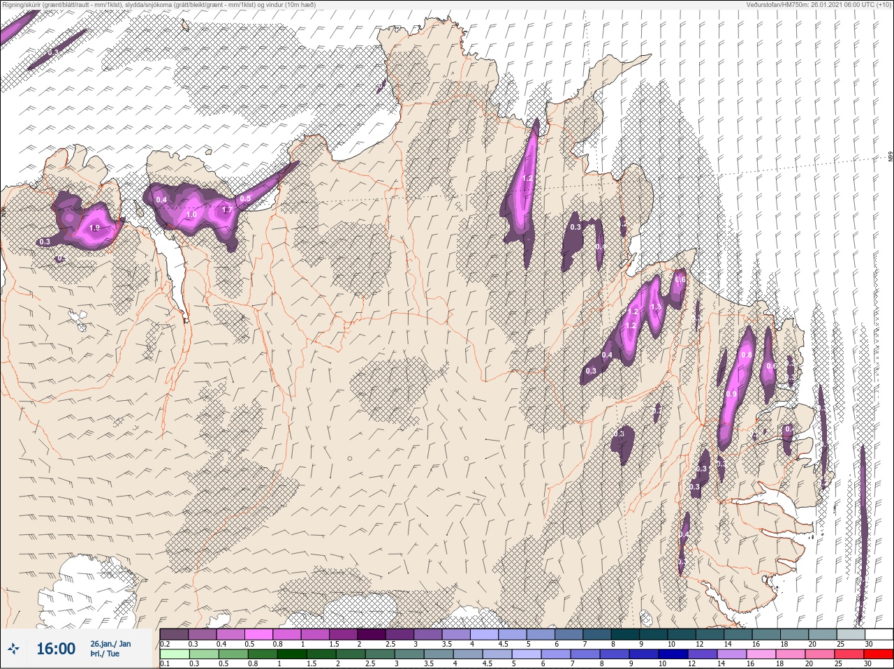Click the '26.jan./ Jan' date text

[110, 644]
